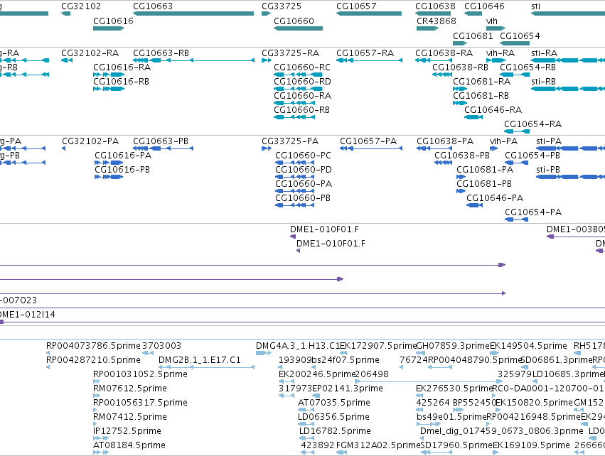Select protein CG10654-PA
Screen dimensions: 605x456
coord(533,212)
